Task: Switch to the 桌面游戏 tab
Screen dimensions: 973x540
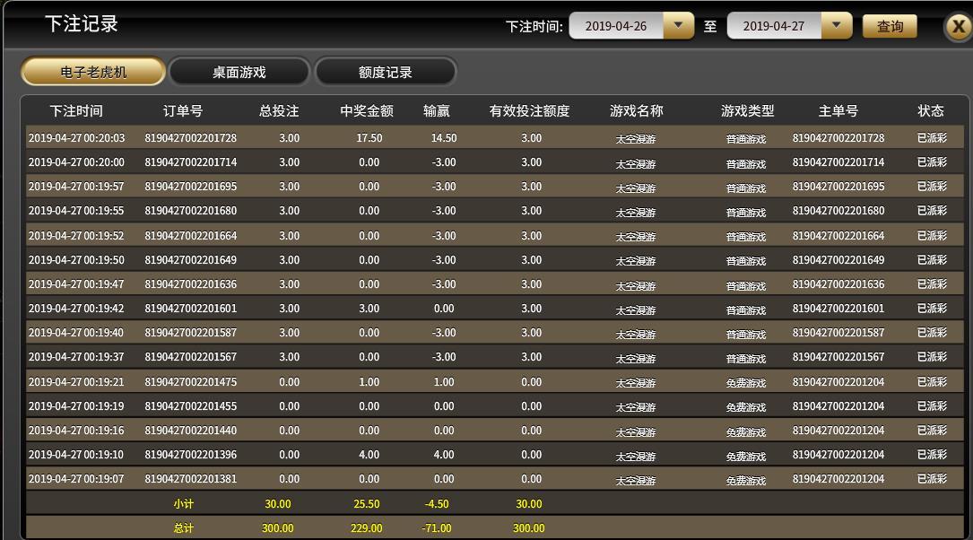Action: 239,72
